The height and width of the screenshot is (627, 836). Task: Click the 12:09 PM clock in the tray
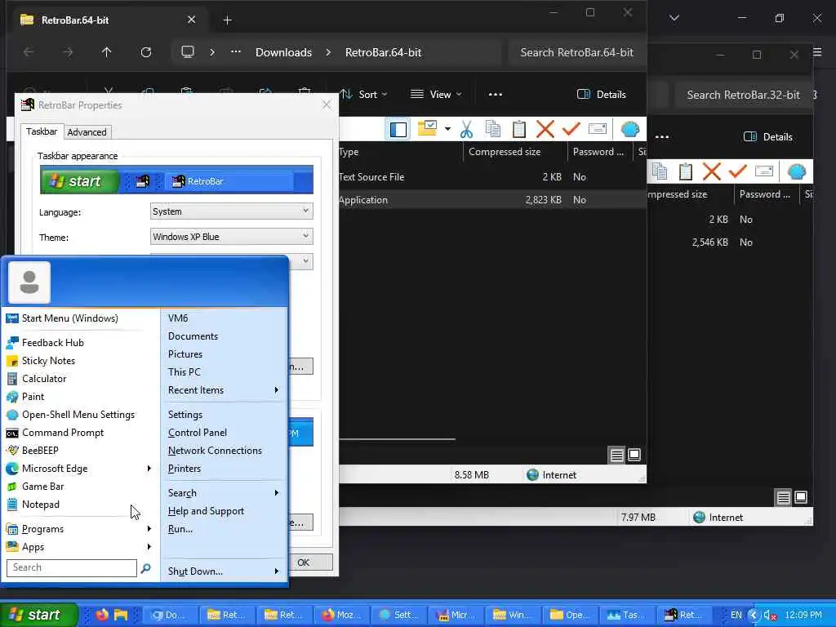(x=803, y=616)
